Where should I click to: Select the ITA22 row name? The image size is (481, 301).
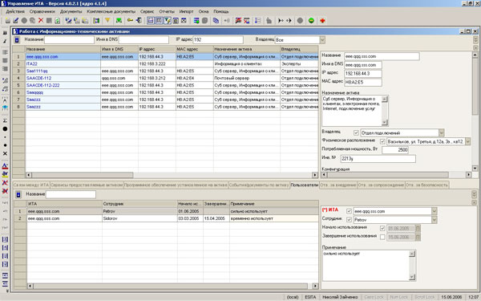click(x=32, y=64)
